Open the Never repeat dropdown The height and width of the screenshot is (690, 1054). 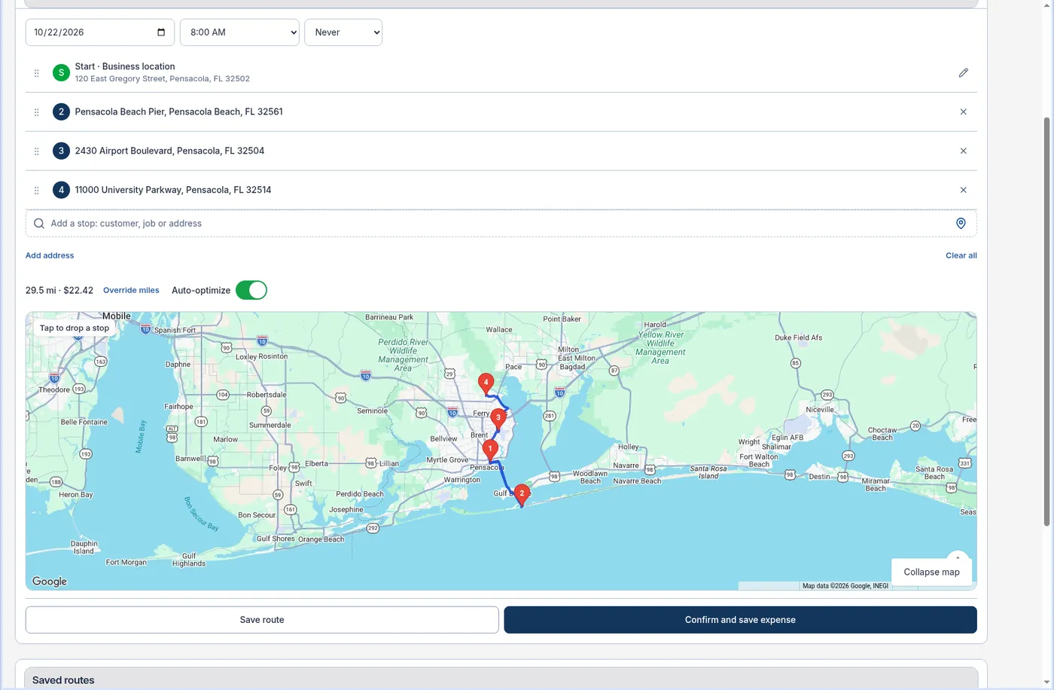point(343,32)
